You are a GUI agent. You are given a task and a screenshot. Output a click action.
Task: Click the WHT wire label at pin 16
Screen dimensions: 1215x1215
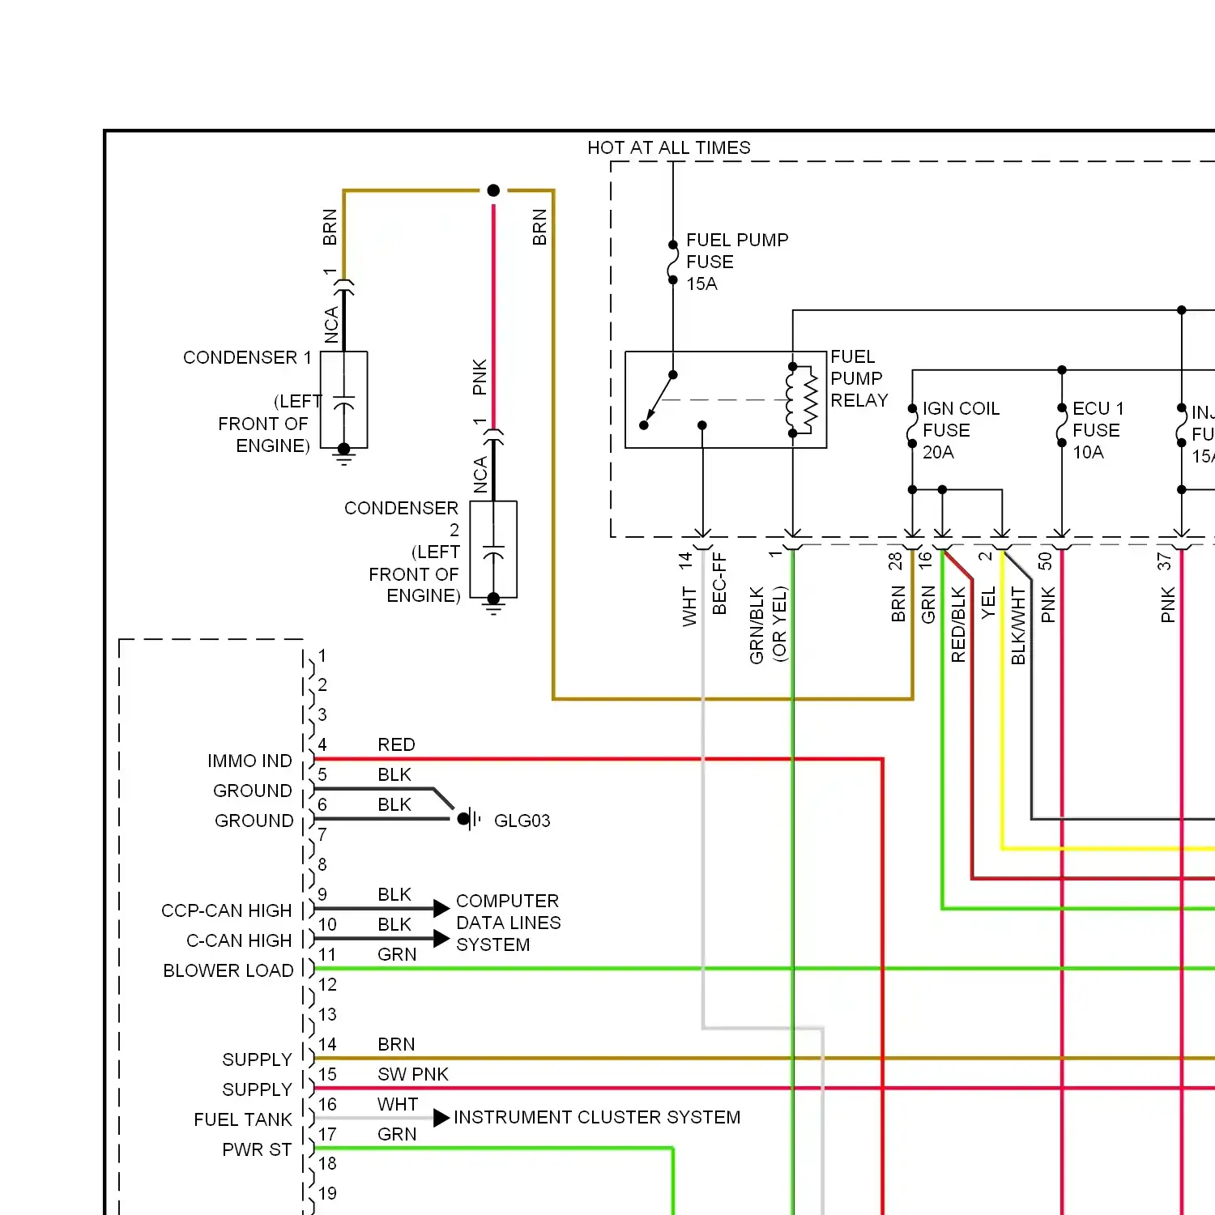(x=398, y=1104)
